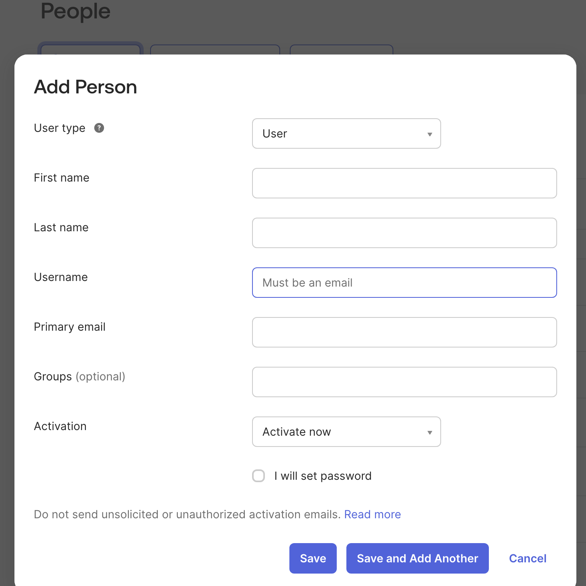
Task: Click the help icon beside User type
Action: point(99,128)
